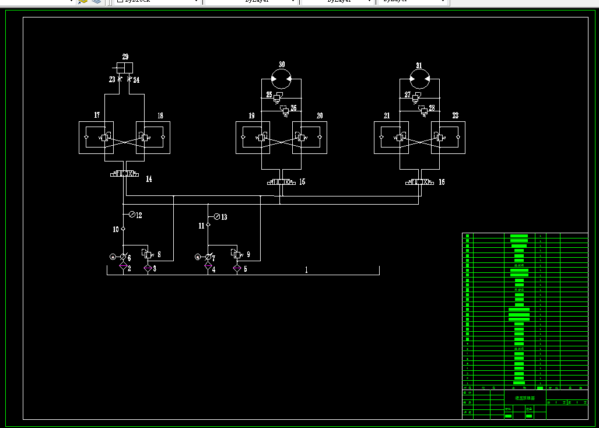Screen dimensions: 599x428
Task: Click the title block drawing name cell
Action: (525, 398)
